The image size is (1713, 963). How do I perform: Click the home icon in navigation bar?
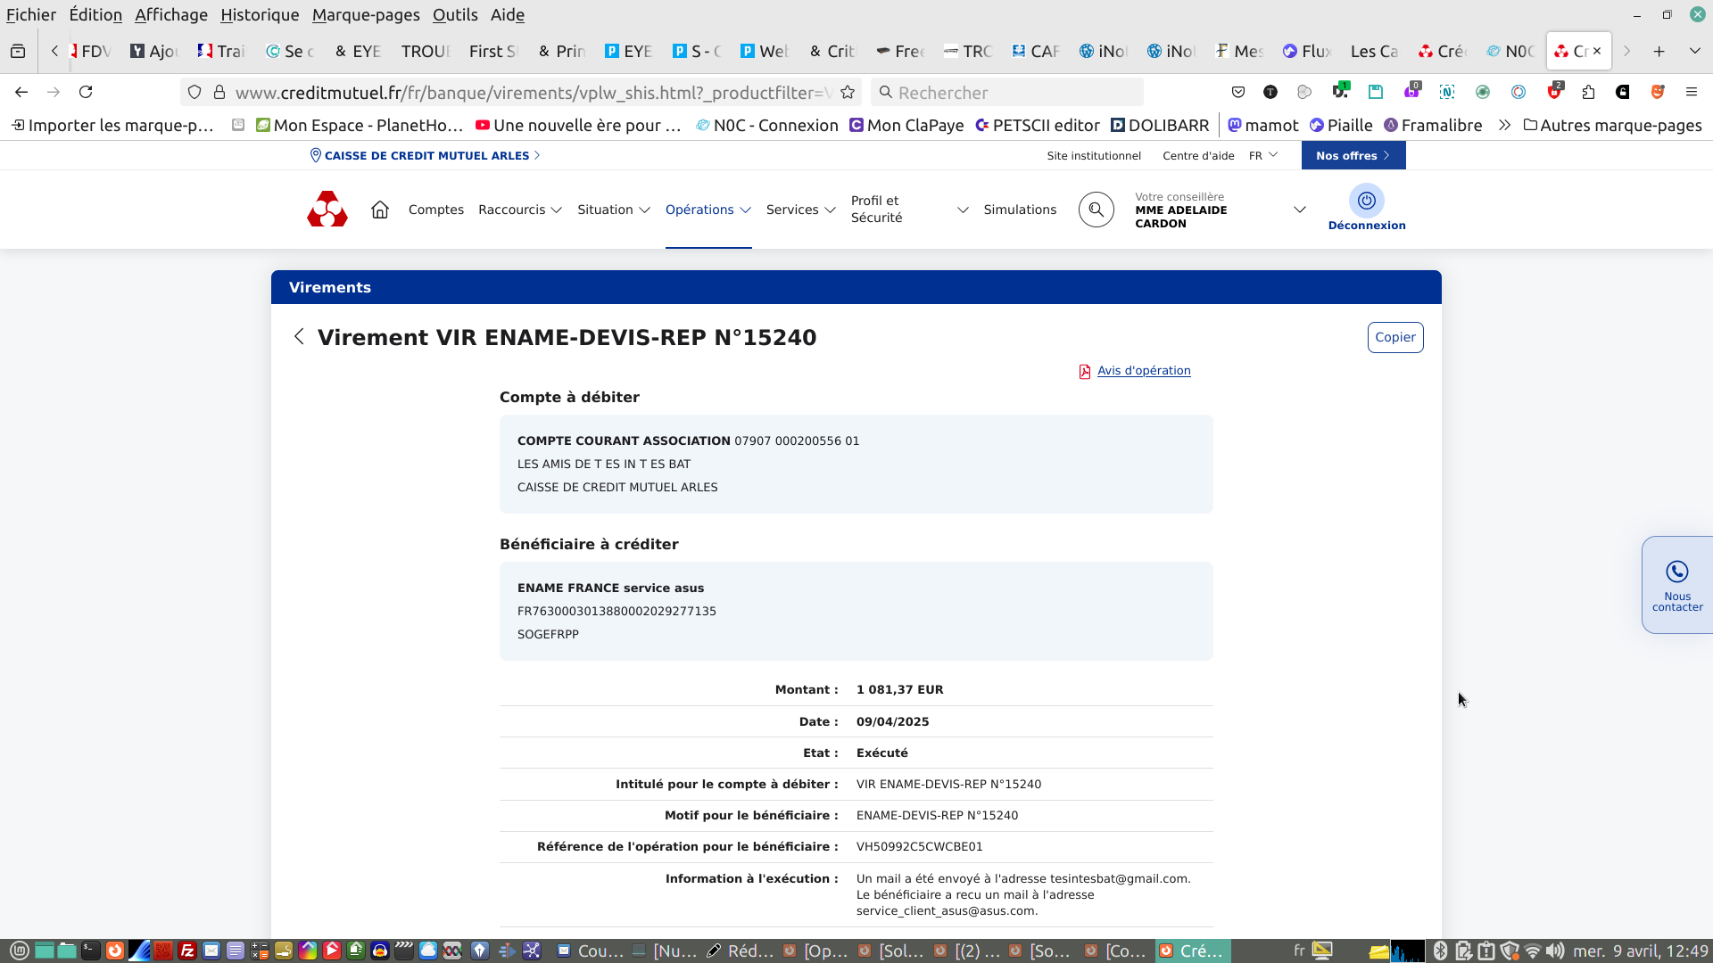[380, 210]
